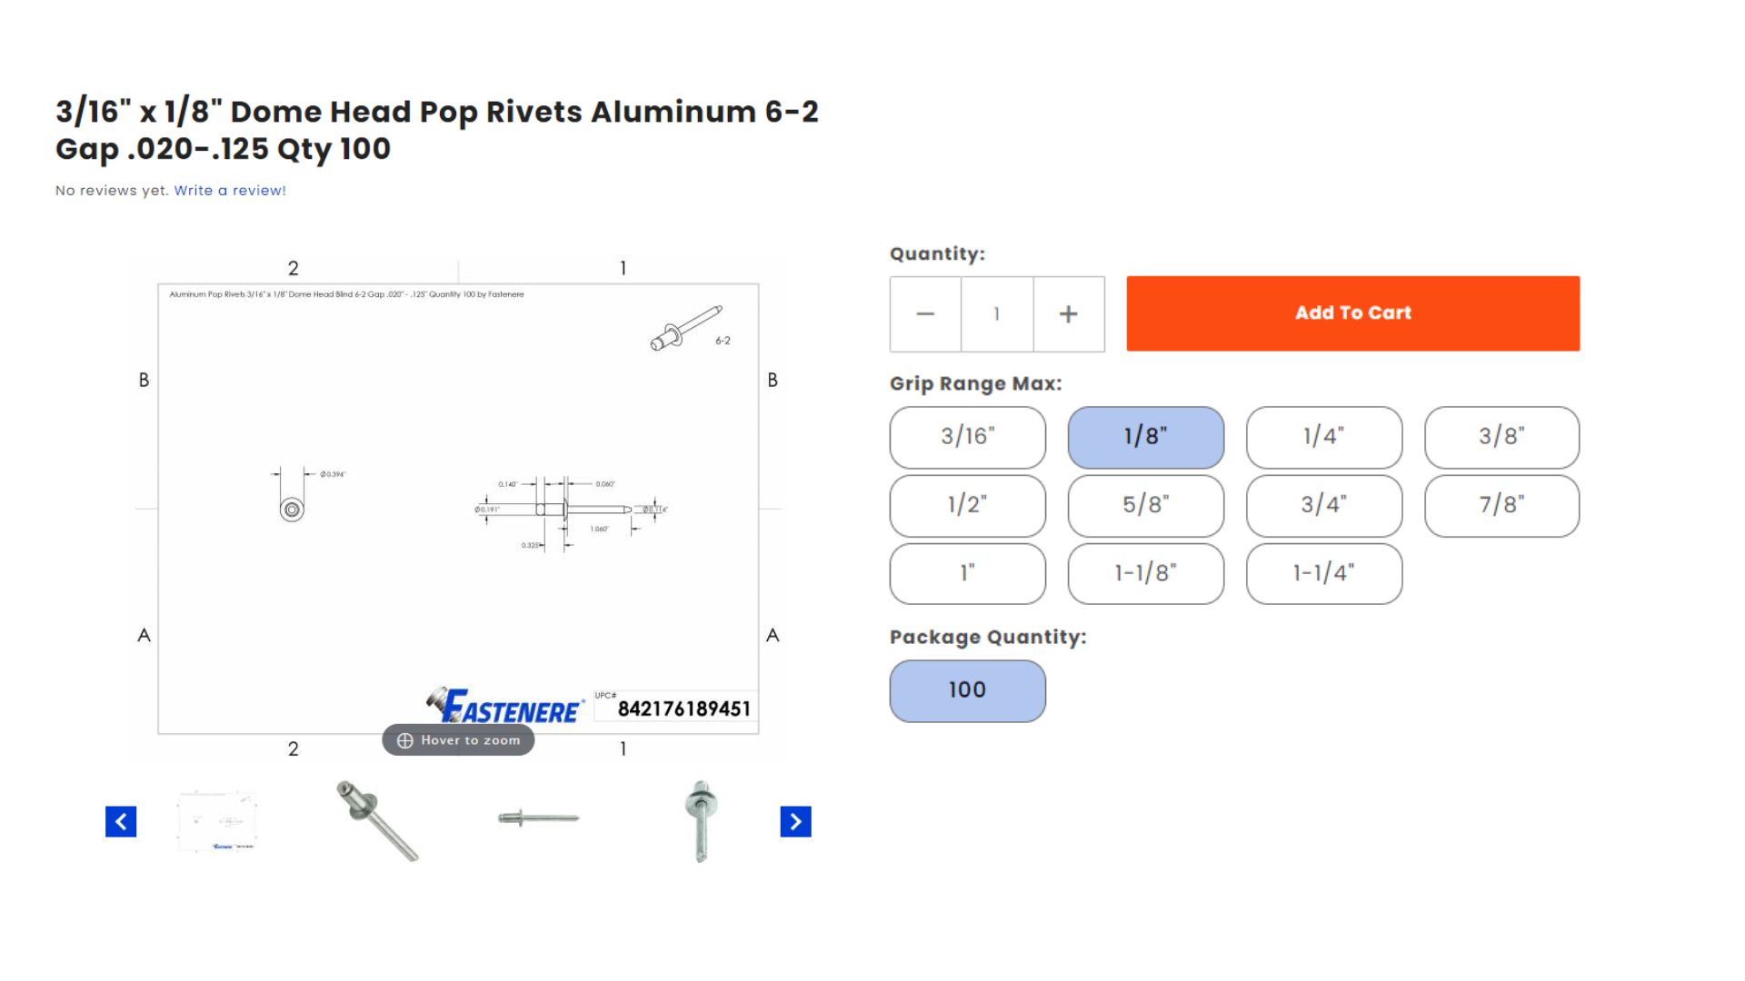Pick the 3/4" grip range option

point(1324,506)
